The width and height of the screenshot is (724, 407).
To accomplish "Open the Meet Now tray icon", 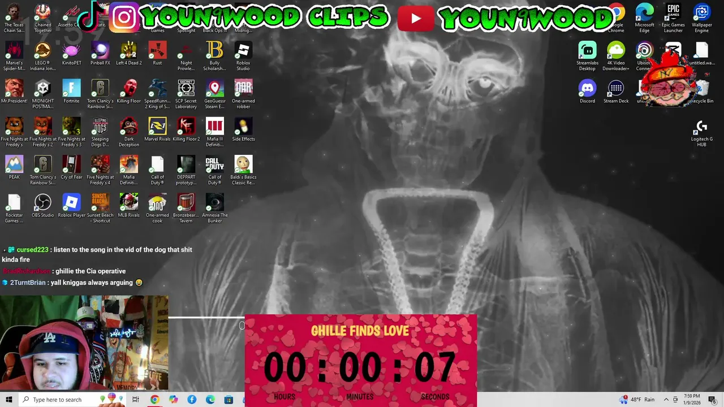I will point(675,400).
